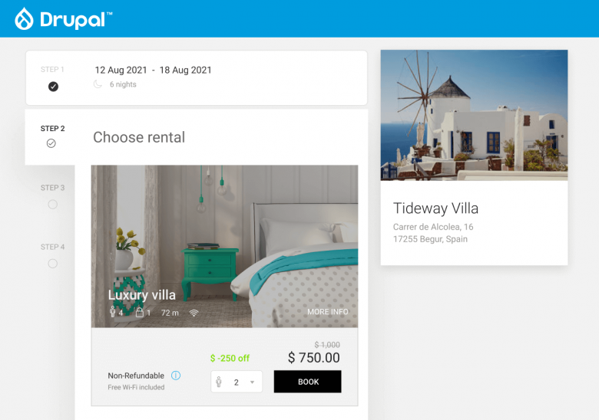Viewport: 599px width, 420px height.
Task: Click the bedroom icon showing 1
Action: click(140, 312)
